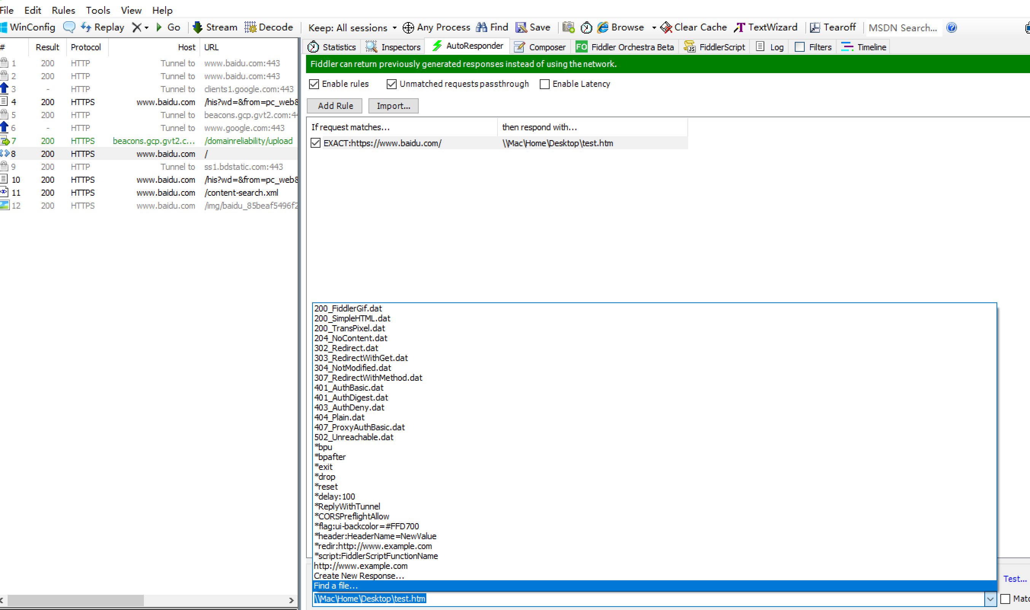Select 302_Redirect.dat response
Screen dimensions: 1030x610
(x=654, y=348)
